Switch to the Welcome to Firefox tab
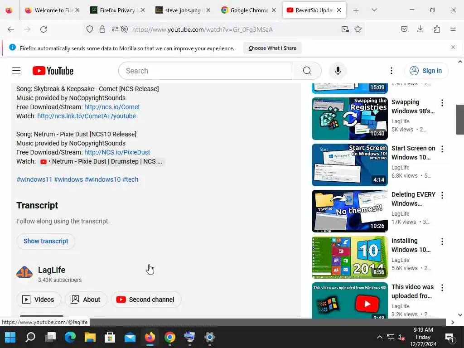 [x=53, y=10]
